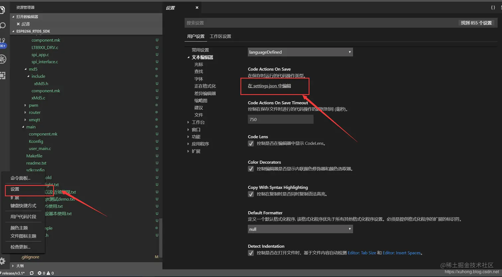The width and height of the screenshot is (502, 277).
Task: Choose 检查更新... from the gear menu
Action: (x=20, y=247)
